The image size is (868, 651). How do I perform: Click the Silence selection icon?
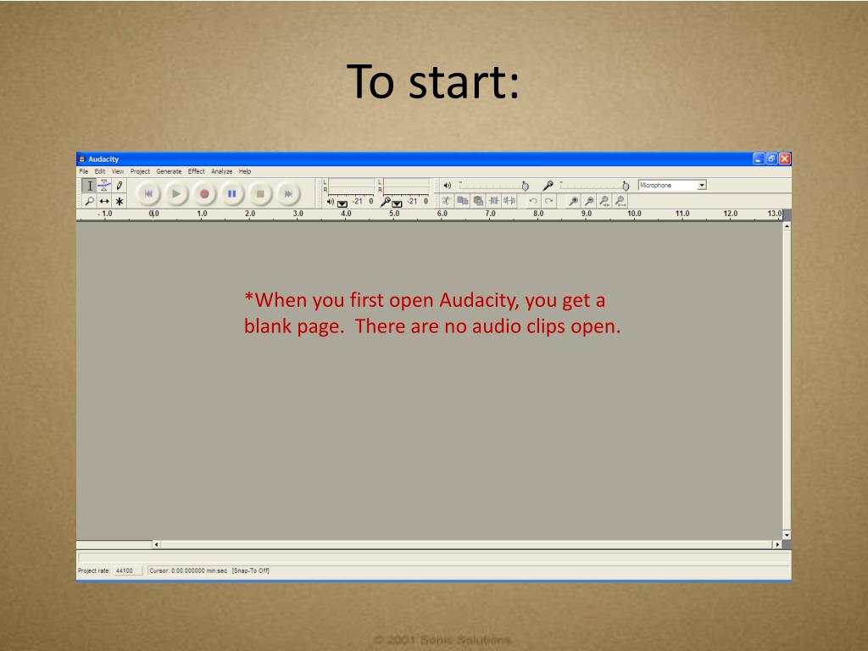pyautogui.click(x=509, y=201)
